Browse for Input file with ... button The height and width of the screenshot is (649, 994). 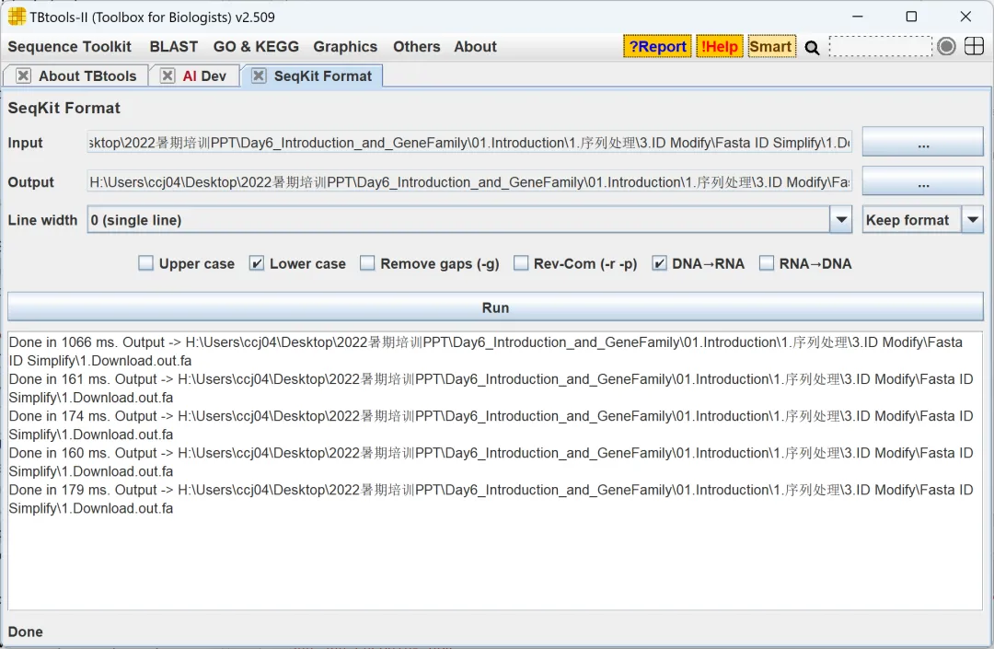(x=923, y=142)
